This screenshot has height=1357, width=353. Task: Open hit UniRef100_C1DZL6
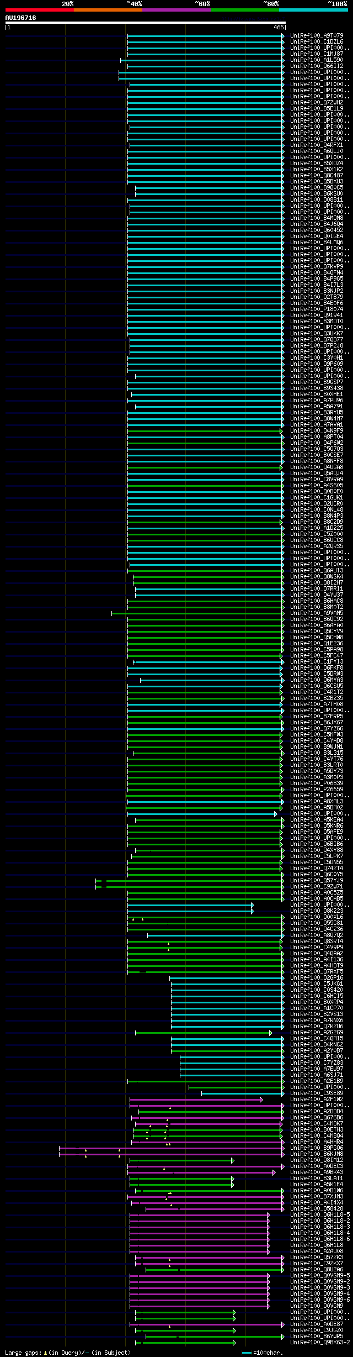tap(317, 41)
